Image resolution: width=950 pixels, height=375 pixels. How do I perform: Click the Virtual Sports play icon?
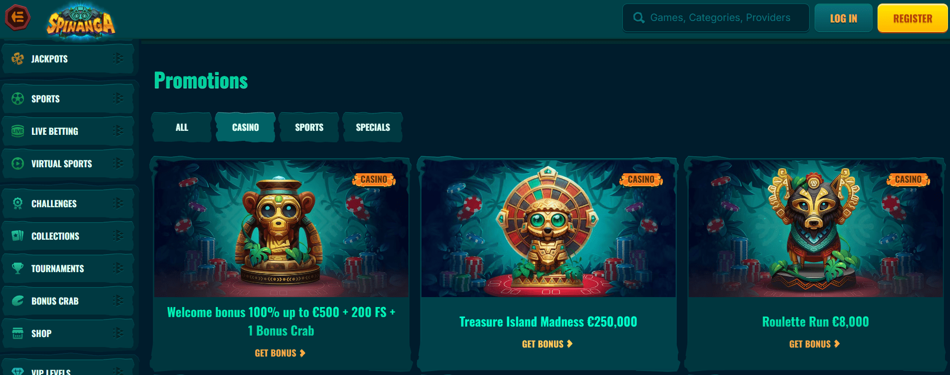(18, 164)
